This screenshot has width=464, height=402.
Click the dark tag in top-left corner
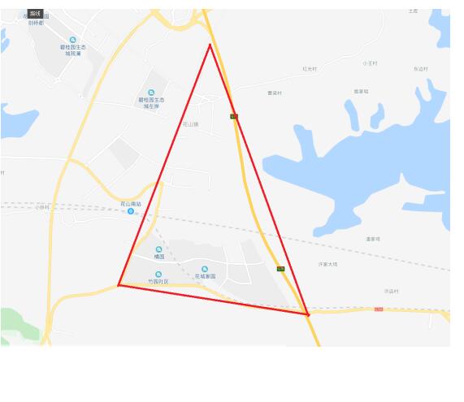click(x=35, y=14)
